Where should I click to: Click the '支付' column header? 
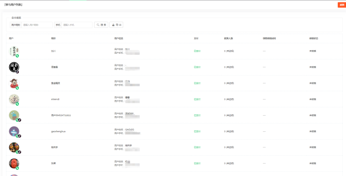tap(196, 38)
